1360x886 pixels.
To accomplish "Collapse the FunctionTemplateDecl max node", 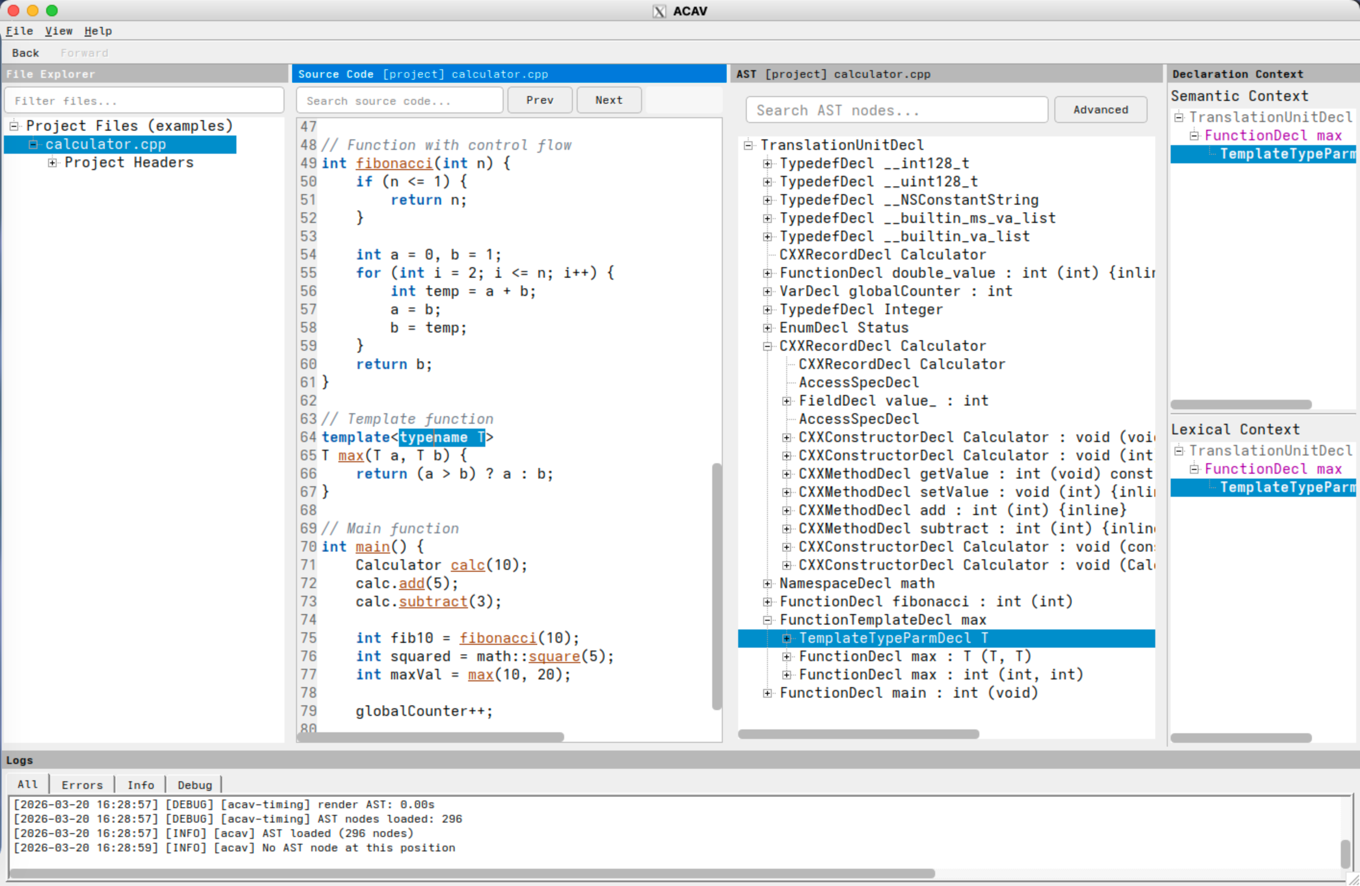I will click(x=768, y=620).
